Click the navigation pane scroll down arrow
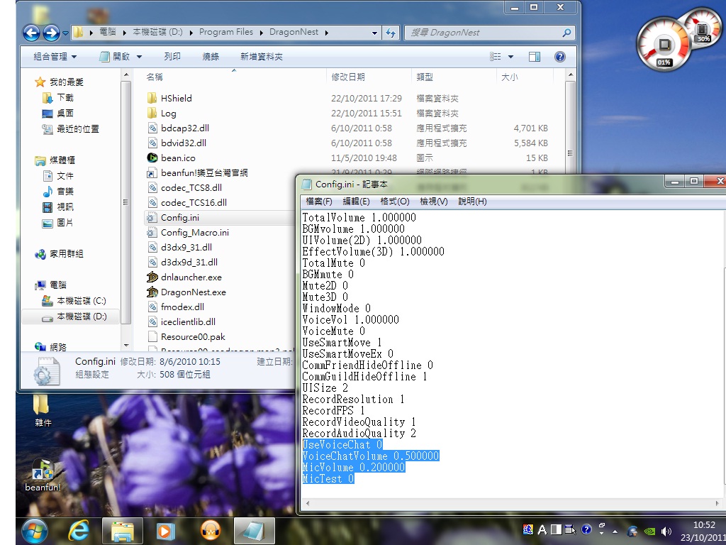Image resolution: width=726 pixels, height=545 pixels. point(126,346)
